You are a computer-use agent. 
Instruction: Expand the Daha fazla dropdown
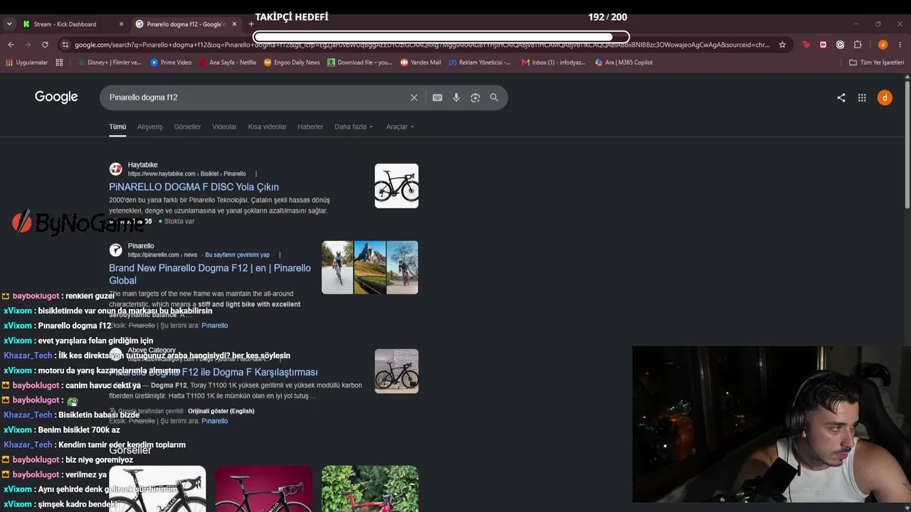[x=354, y=127]
